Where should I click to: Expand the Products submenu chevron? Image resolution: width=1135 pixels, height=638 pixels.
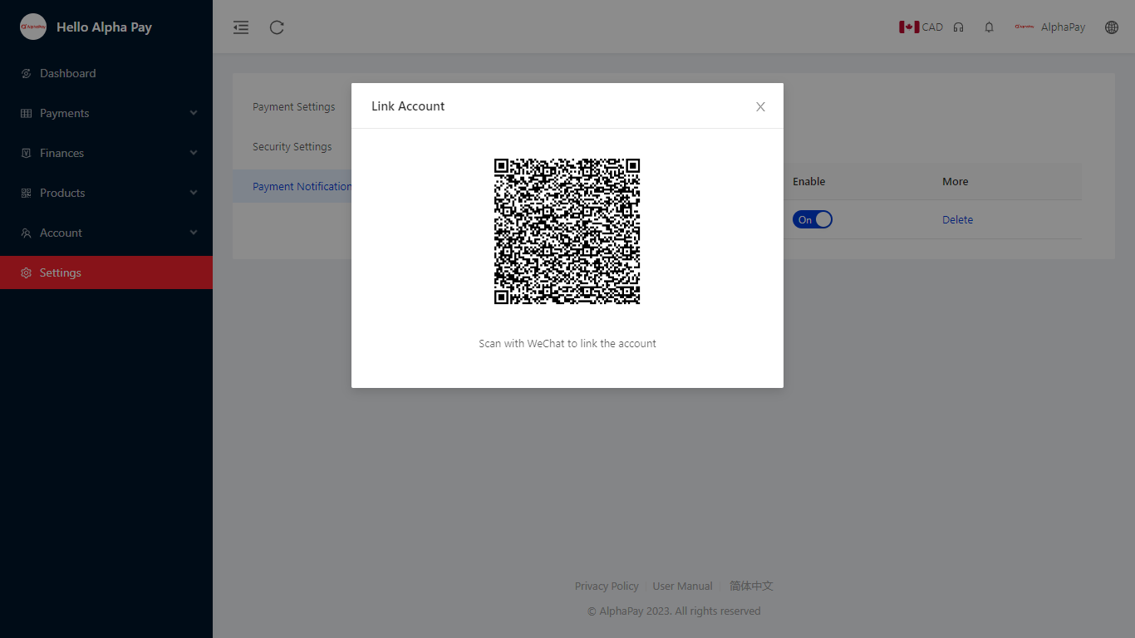[194, 193]
